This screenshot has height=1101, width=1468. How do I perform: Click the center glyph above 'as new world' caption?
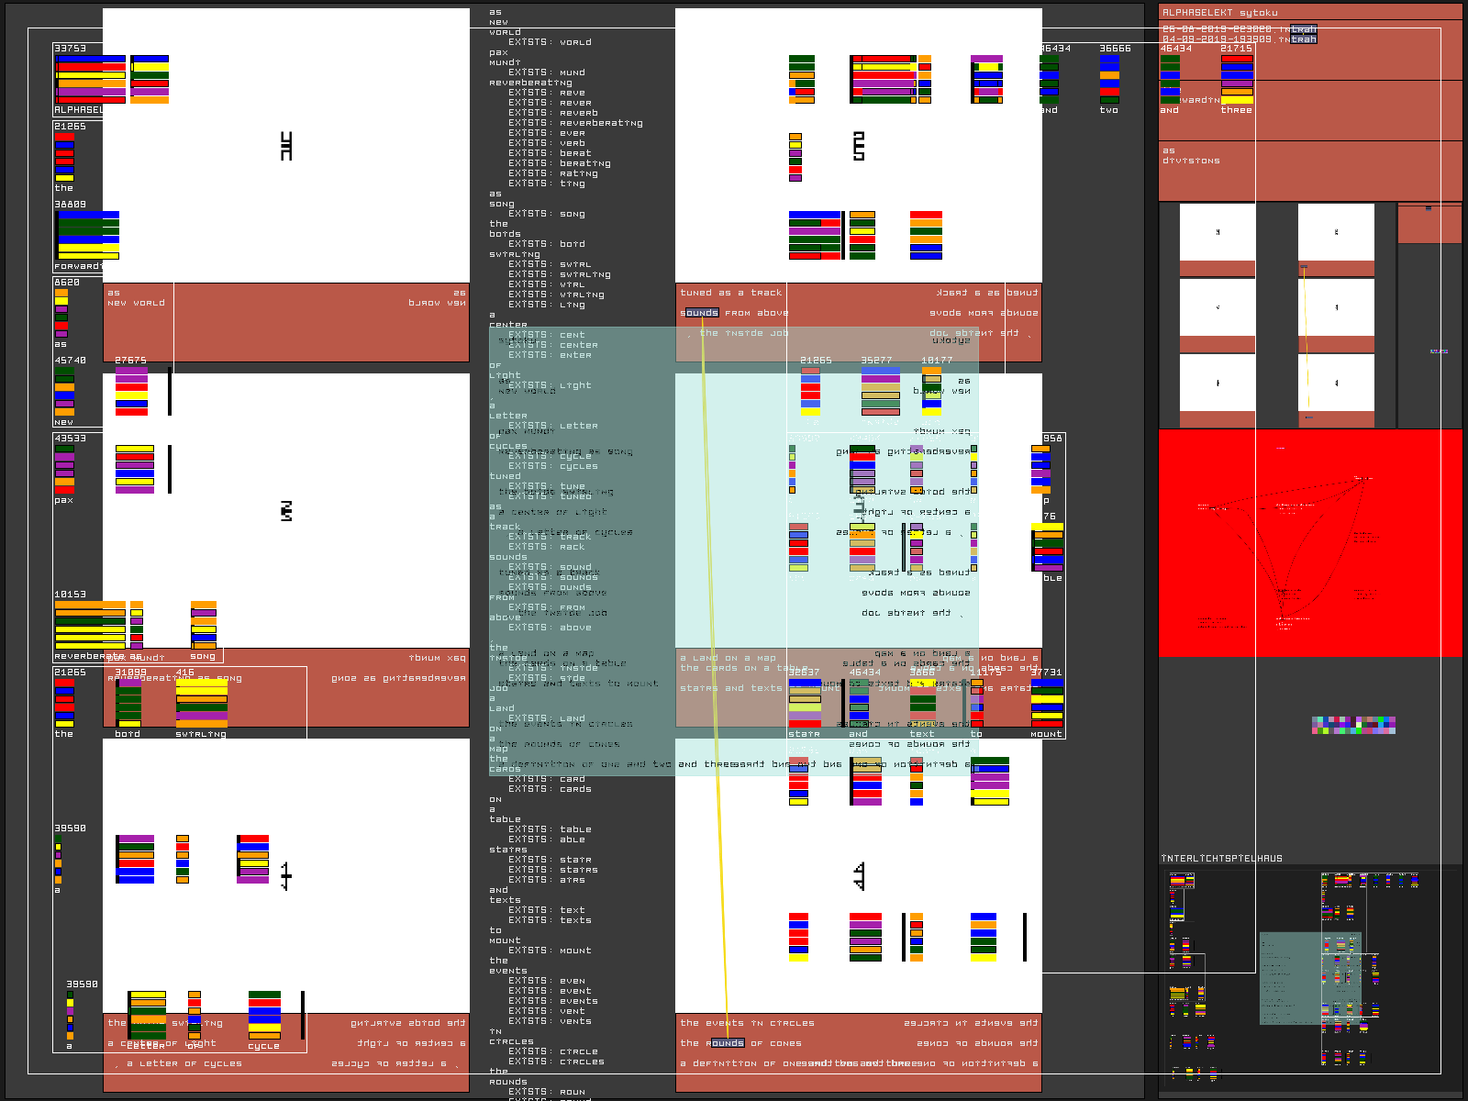(x=286, y=146)
